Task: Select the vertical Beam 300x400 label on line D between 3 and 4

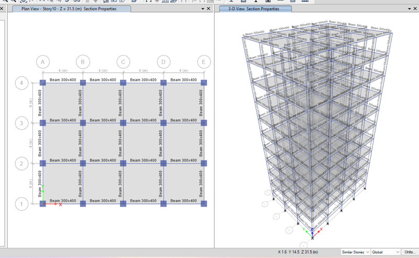Action: pyautogui.click(x=161, y=103)
